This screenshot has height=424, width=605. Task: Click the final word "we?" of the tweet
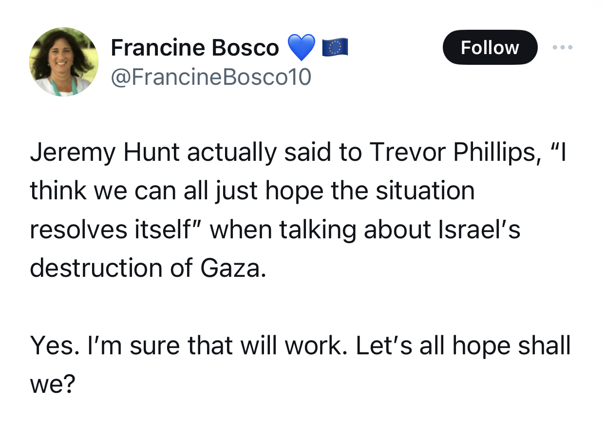point(53,385)
